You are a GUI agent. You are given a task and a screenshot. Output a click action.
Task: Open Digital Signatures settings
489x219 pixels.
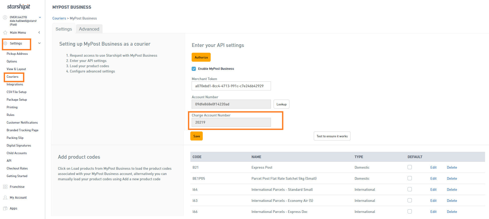(19, 145)
